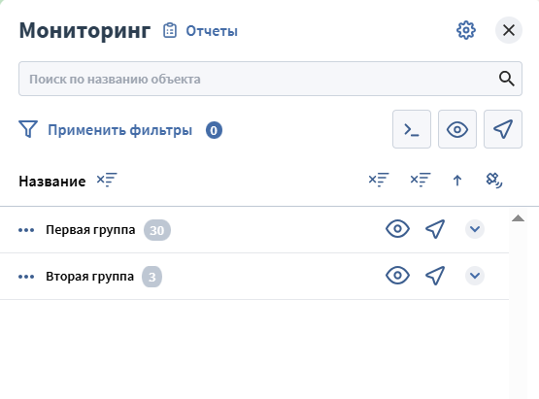Click the Вторая группа count badge 3
The image size is (539, 399).
(152, 277)
